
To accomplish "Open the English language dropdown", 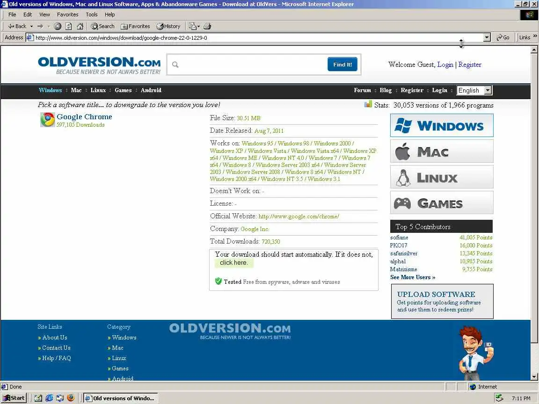I will click(474, 90).
